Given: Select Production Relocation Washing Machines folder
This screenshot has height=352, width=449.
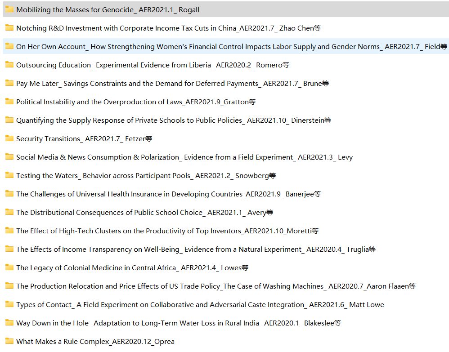Looking at the screenshot, I should (x=216, y=286).
